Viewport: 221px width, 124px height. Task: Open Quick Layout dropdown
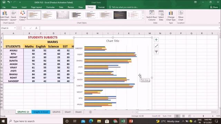pos(13,16)
